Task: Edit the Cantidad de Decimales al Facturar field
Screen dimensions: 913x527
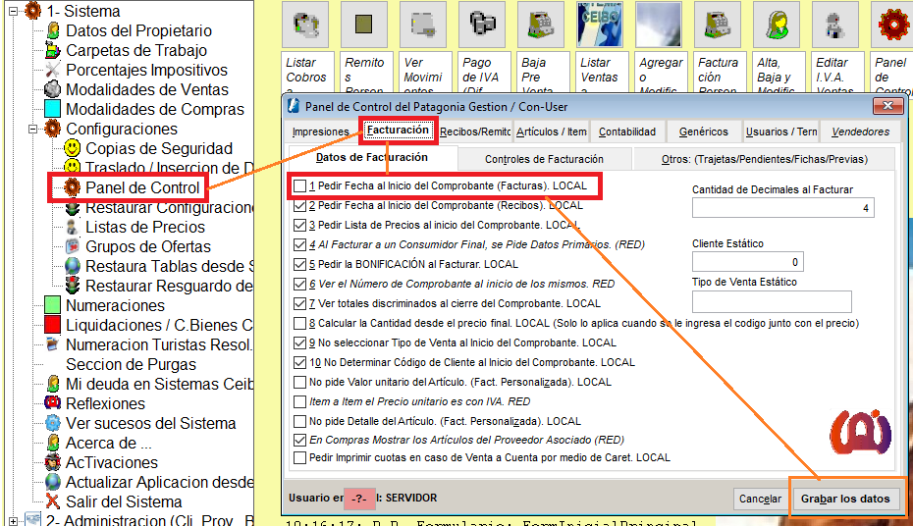Action: pyautogui.click(x=782, y=208)
